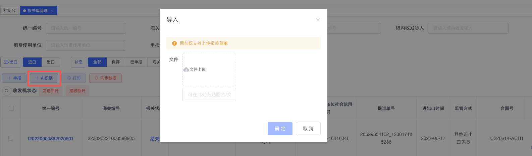Click the AI识别 plus button

(x=44, y=78)
